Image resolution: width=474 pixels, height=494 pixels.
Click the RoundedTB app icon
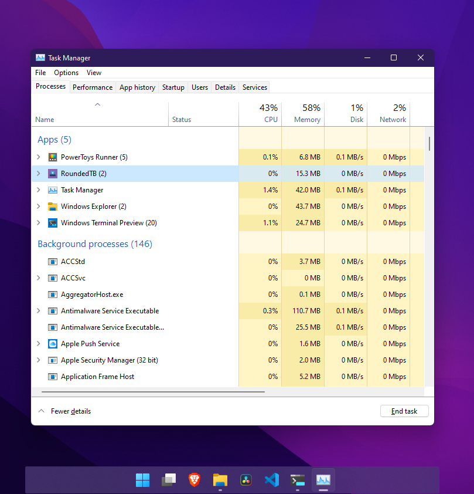point(53,174)
